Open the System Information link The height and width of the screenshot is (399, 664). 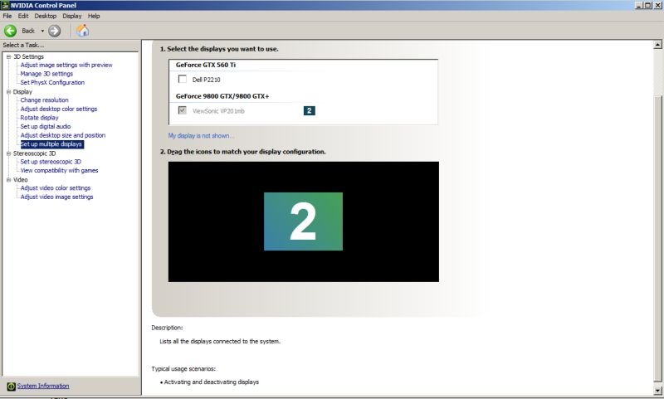pyautogui.click(x=43, y=387)
